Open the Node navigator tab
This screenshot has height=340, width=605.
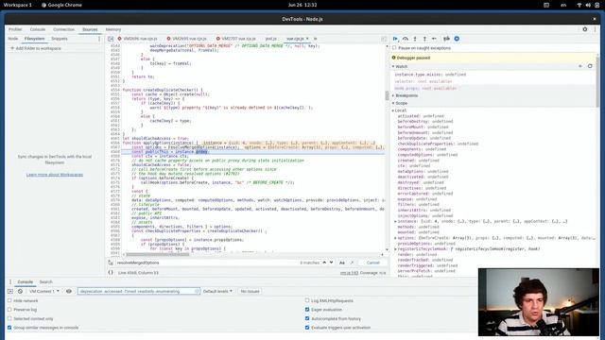pyautogui.click(x=12, y=39)
